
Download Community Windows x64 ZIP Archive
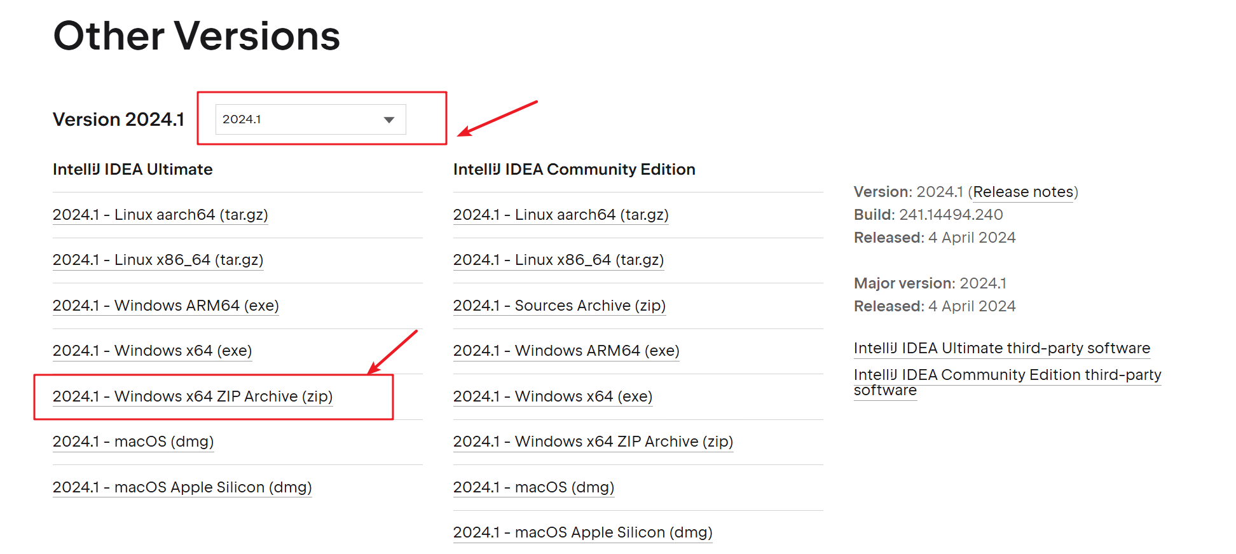tap(593, 442)
